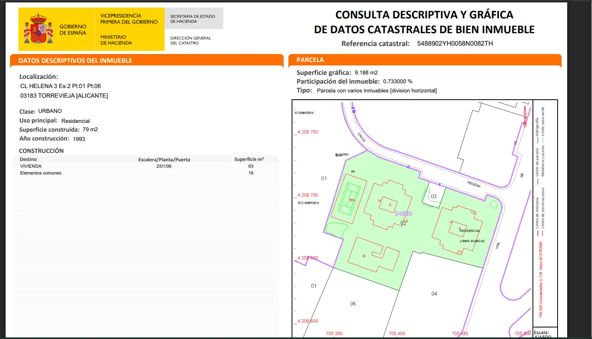Click the 'LOMAS BLANCAS' label on the map
The height and width of the screenshot is (339, 592).
click(472, 241)
